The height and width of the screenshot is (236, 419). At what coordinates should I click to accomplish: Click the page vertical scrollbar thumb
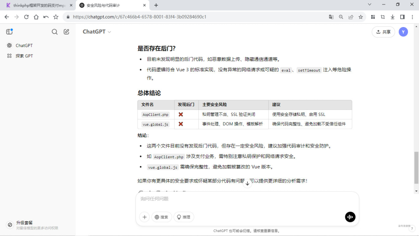coord(416,168)
